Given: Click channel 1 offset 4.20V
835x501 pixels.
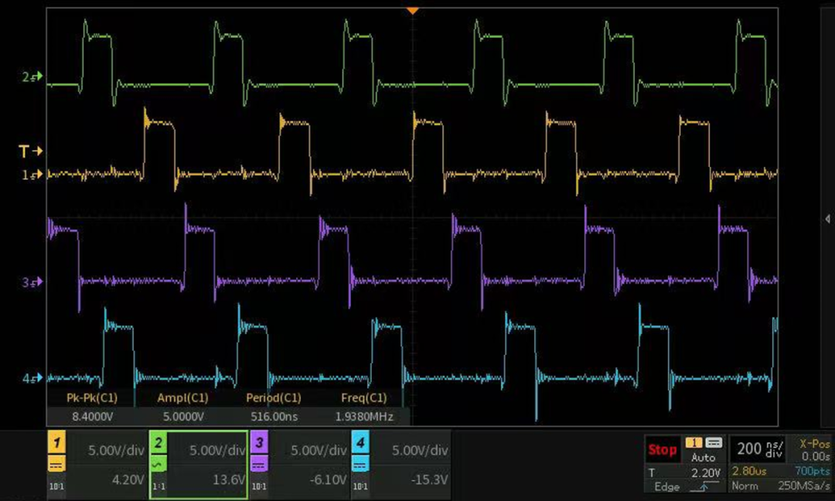Looking at the screenshot, I should click(128, 479).
